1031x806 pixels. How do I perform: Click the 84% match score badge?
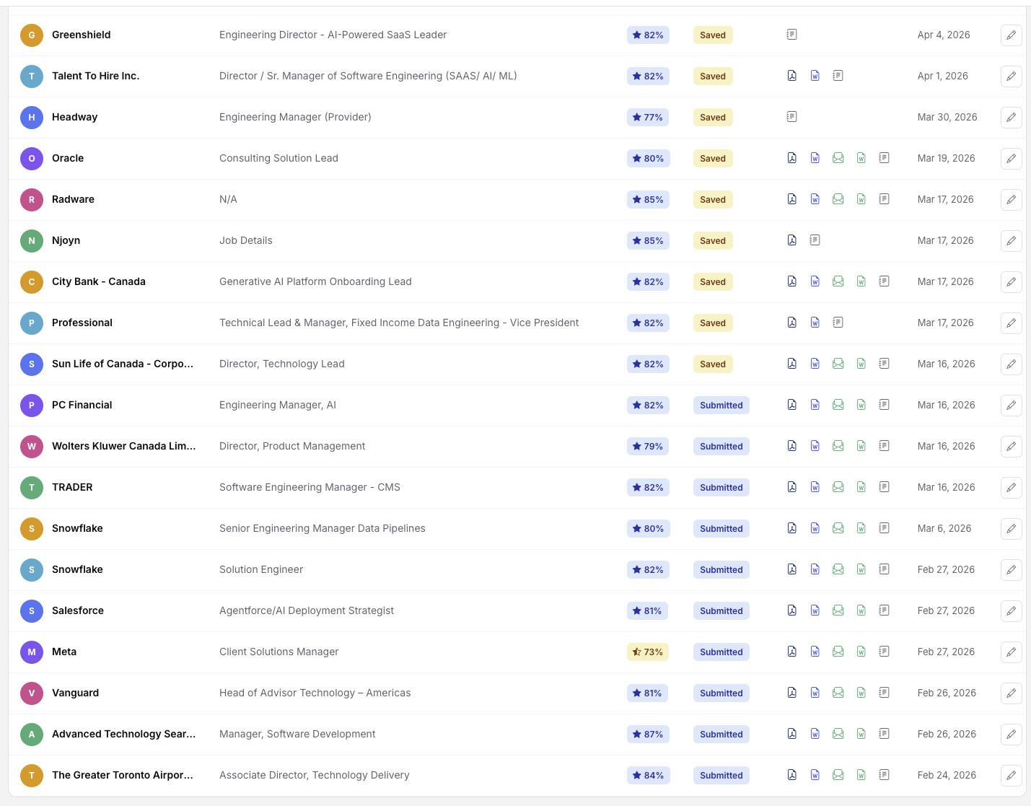[x=648, y=775]
